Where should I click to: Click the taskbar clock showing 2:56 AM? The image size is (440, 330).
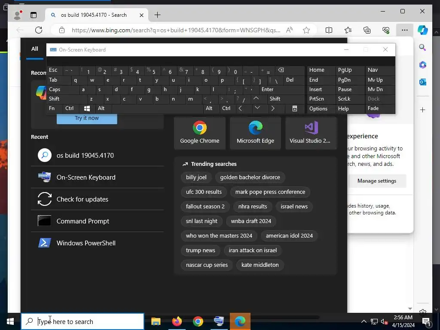(403, 321)
